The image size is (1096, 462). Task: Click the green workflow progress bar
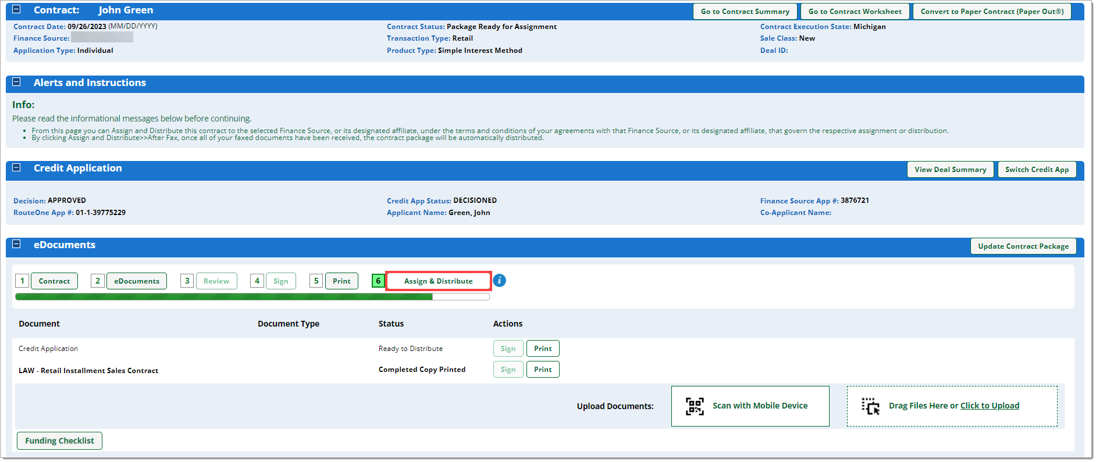click(x=252, y=297)
